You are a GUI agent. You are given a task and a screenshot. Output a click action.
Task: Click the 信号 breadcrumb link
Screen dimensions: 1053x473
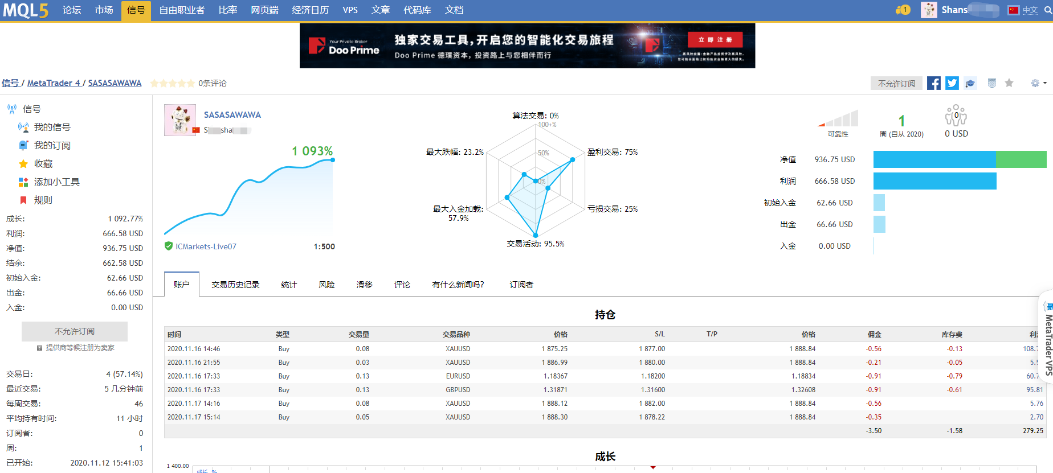point(10,83)
